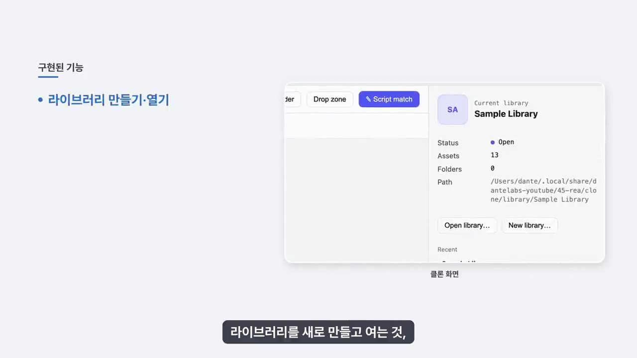The width and height of the screenshot is (637, 358).
Task: Click the 구현된 기능 heading
Action: 61,68
